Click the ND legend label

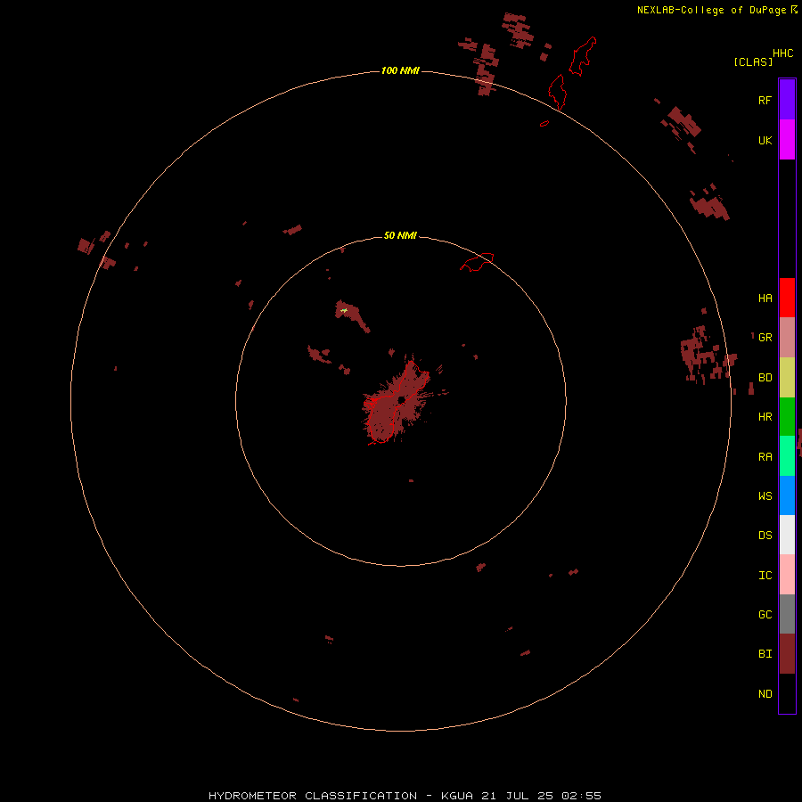[765, 694]
